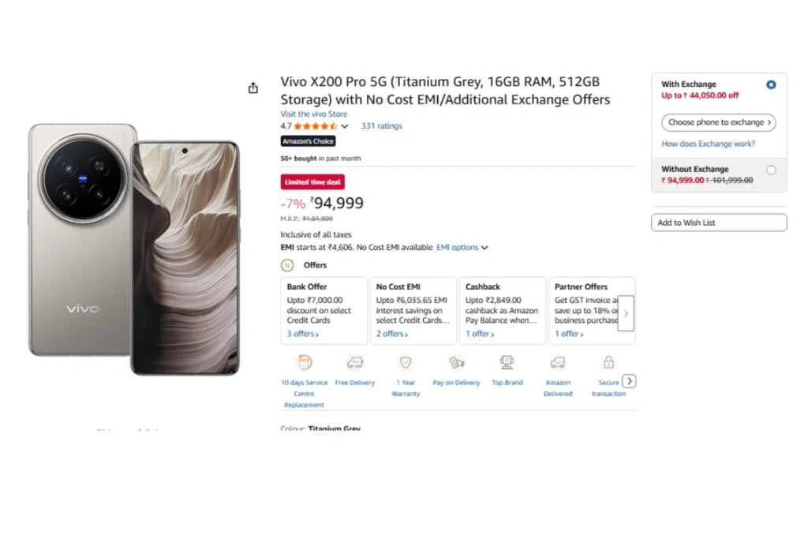Open Choose phone to exchange selector
808x539 pixels.
pyautogui.click(x=718, y=122)
